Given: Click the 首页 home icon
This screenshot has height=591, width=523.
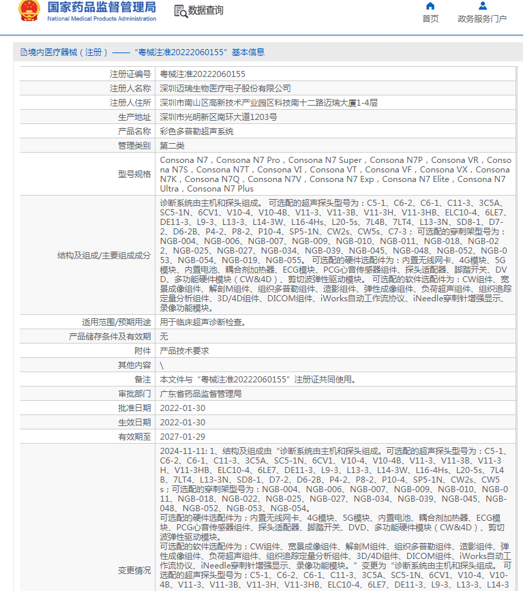Looking at the screenshot, I should click(x=430, y=6).
